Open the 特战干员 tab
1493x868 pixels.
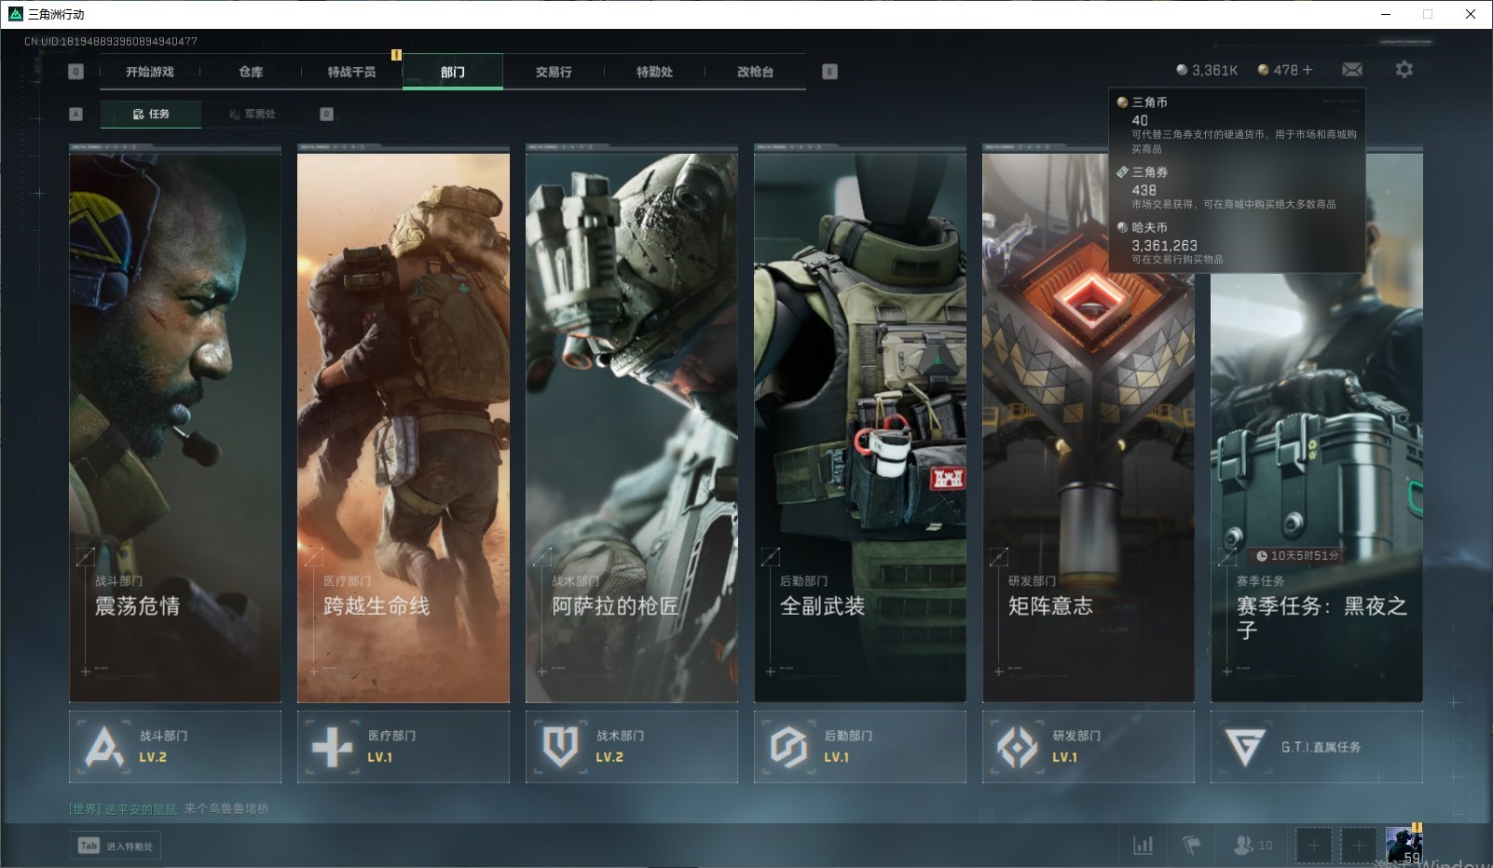click(x=351, y=72)
